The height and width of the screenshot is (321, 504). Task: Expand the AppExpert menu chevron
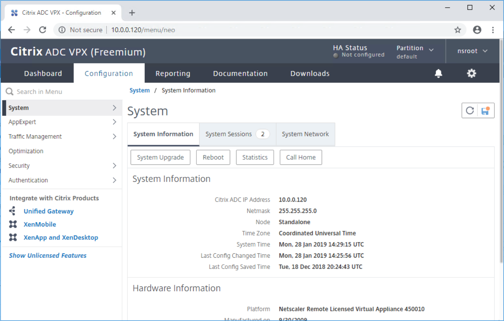114,122
